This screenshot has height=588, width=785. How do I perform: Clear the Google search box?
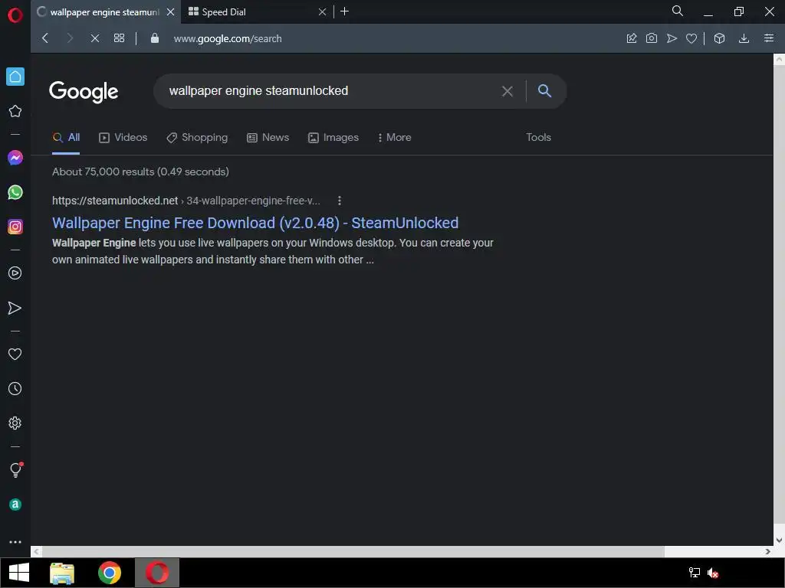tap(507, 91)
